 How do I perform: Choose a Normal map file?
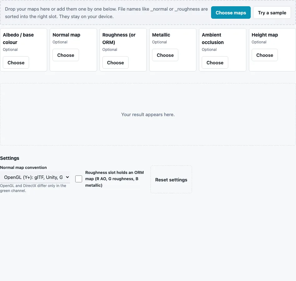pyautogui.click(x=66, y=55)
